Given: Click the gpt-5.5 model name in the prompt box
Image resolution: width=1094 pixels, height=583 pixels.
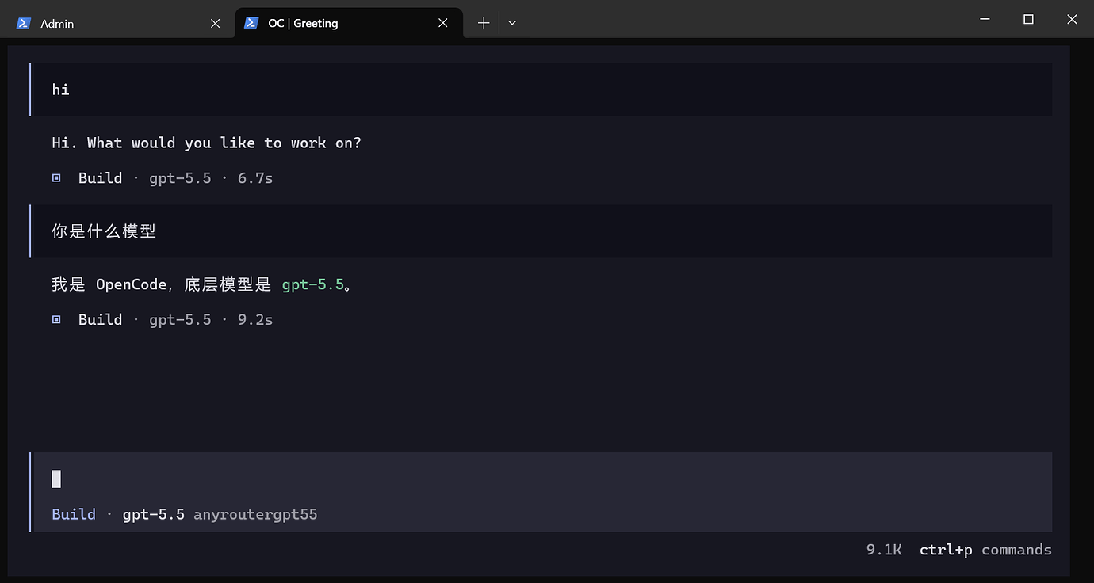Looking at the screenshot, I should (x=153, y=514).
